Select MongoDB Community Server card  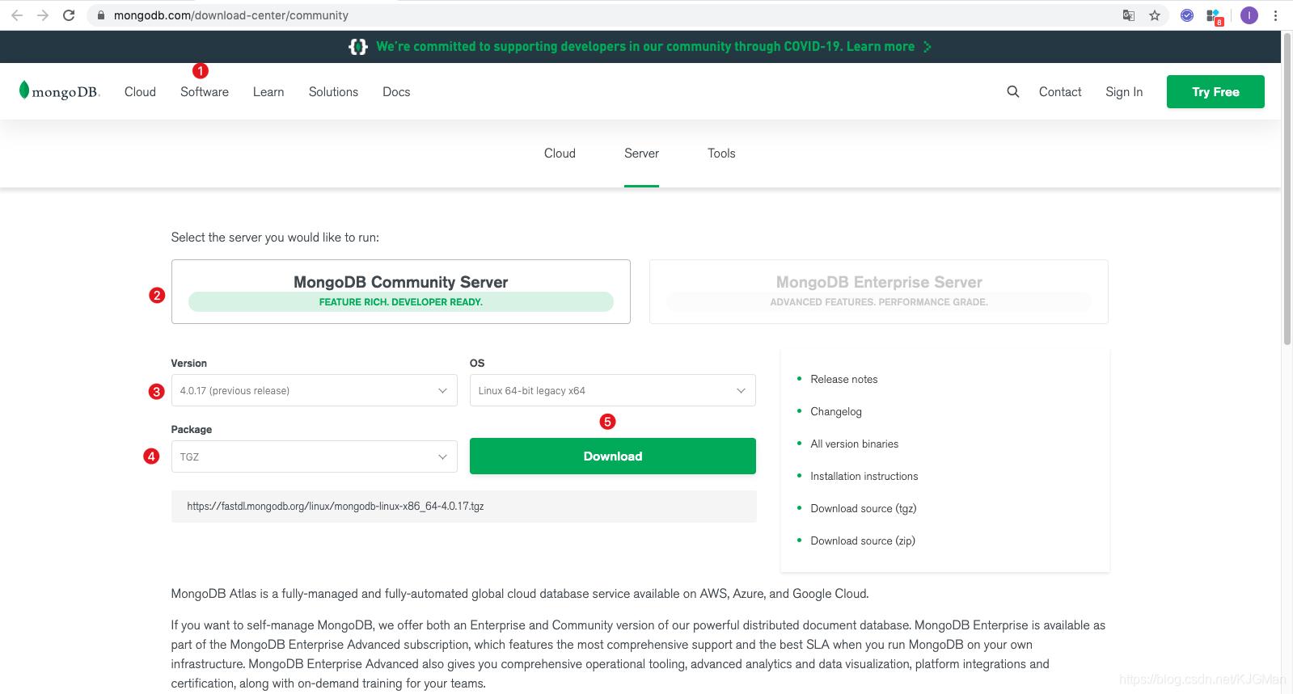coord(401,292)
